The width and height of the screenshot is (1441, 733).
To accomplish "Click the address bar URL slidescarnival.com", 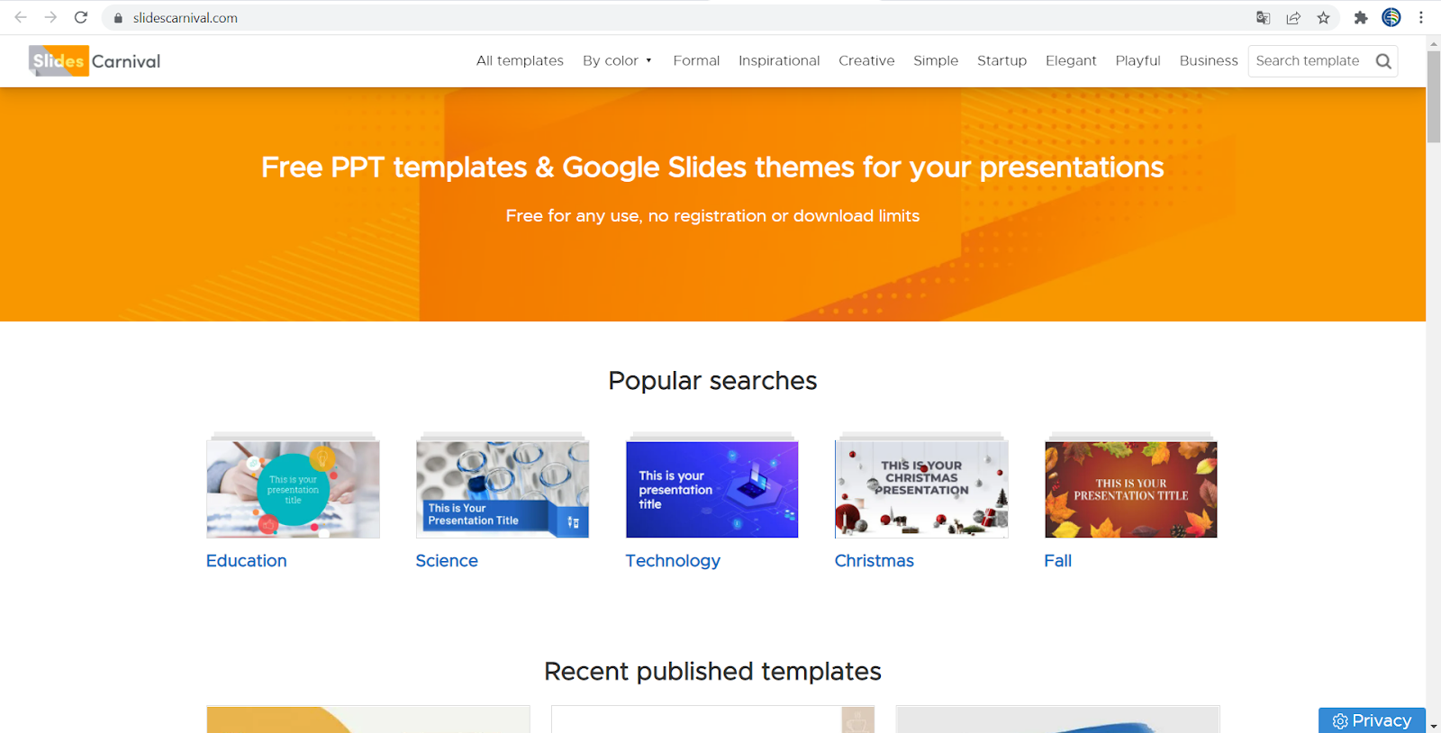I will 186,18.
